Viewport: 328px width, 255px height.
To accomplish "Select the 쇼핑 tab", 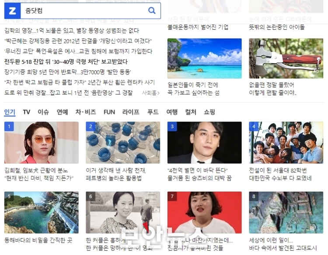I will 209,112.
